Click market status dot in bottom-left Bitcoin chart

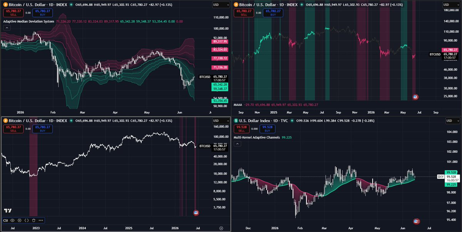point(71,121)
